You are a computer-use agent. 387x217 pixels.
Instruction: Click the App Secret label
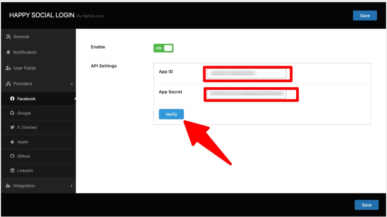(170, 92)
